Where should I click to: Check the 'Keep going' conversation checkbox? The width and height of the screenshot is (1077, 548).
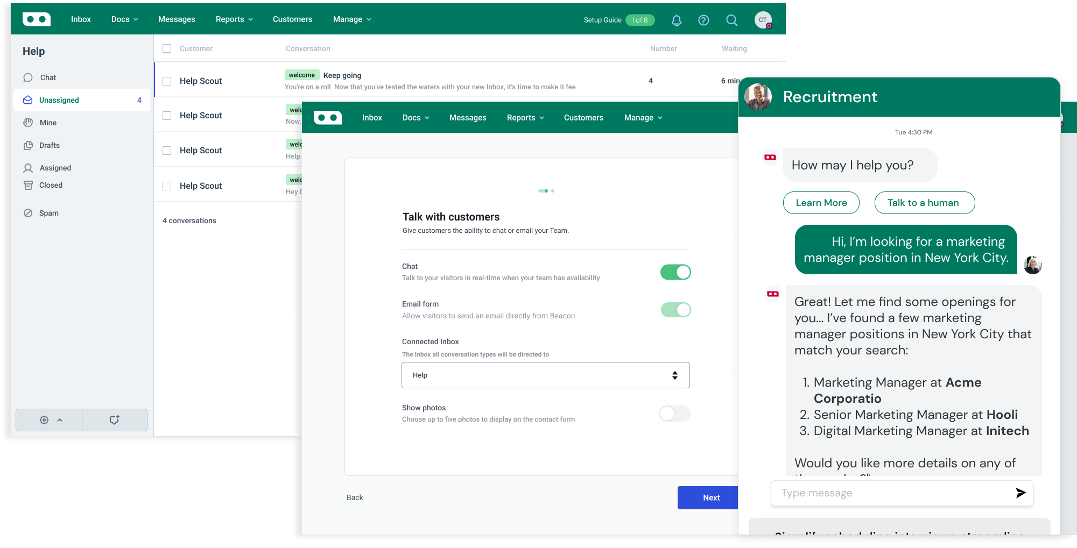(167, 81)
